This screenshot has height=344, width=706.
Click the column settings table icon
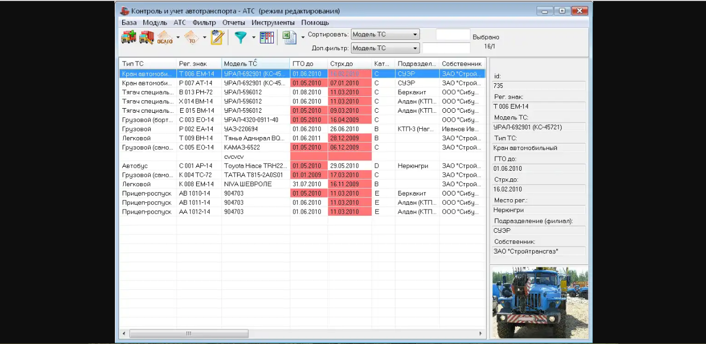click(267, 37)
